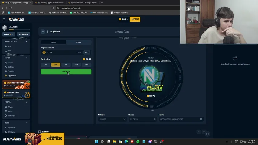Click the icon in Tickets field
This screenshot has width=258, height=145.
201,119
